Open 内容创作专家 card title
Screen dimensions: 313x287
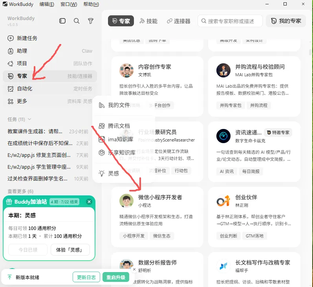[155, 67]
